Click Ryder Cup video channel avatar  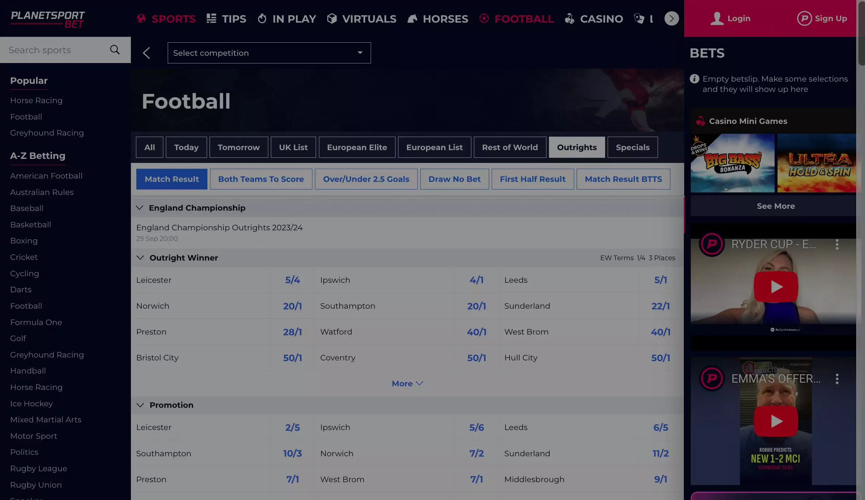712,244
